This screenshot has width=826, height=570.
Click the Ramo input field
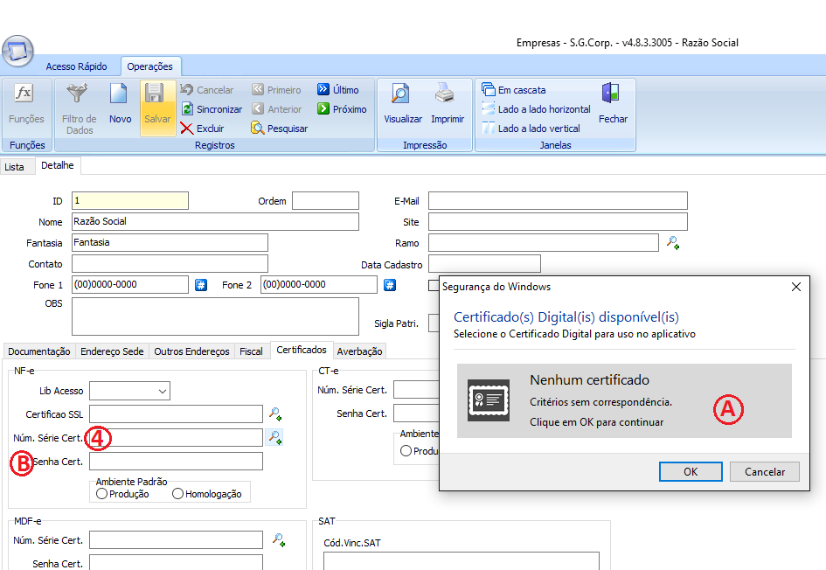pyautogui.click(x=544, y=243)
